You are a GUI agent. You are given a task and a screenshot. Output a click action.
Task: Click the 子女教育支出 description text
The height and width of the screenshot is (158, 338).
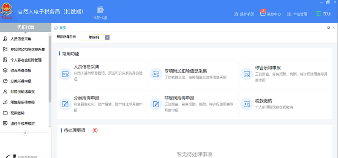point(196,77)
